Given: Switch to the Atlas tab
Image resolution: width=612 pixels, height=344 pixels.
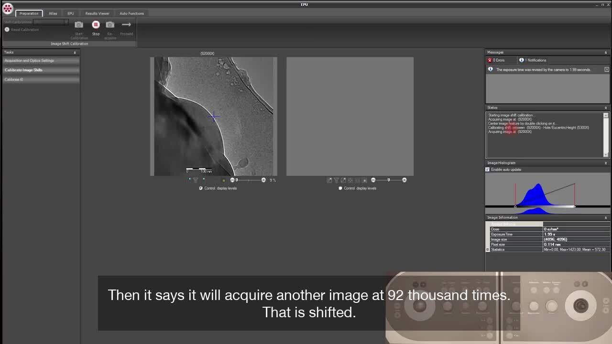Looking at the screenshot, I should coord(53,13).
